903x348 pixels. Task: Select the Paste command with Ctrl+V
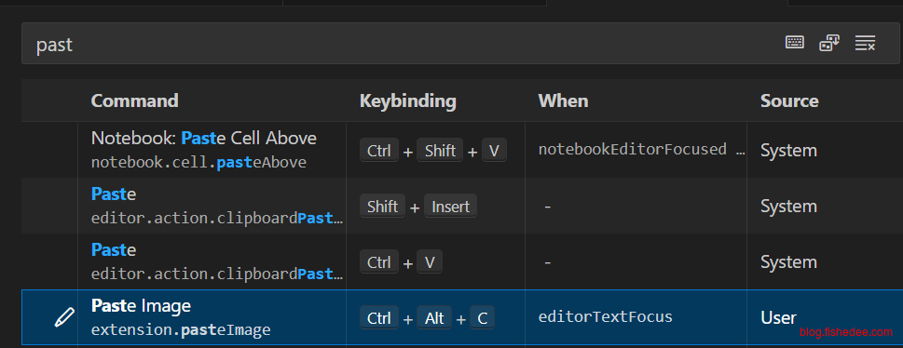[x=462, y=261]
